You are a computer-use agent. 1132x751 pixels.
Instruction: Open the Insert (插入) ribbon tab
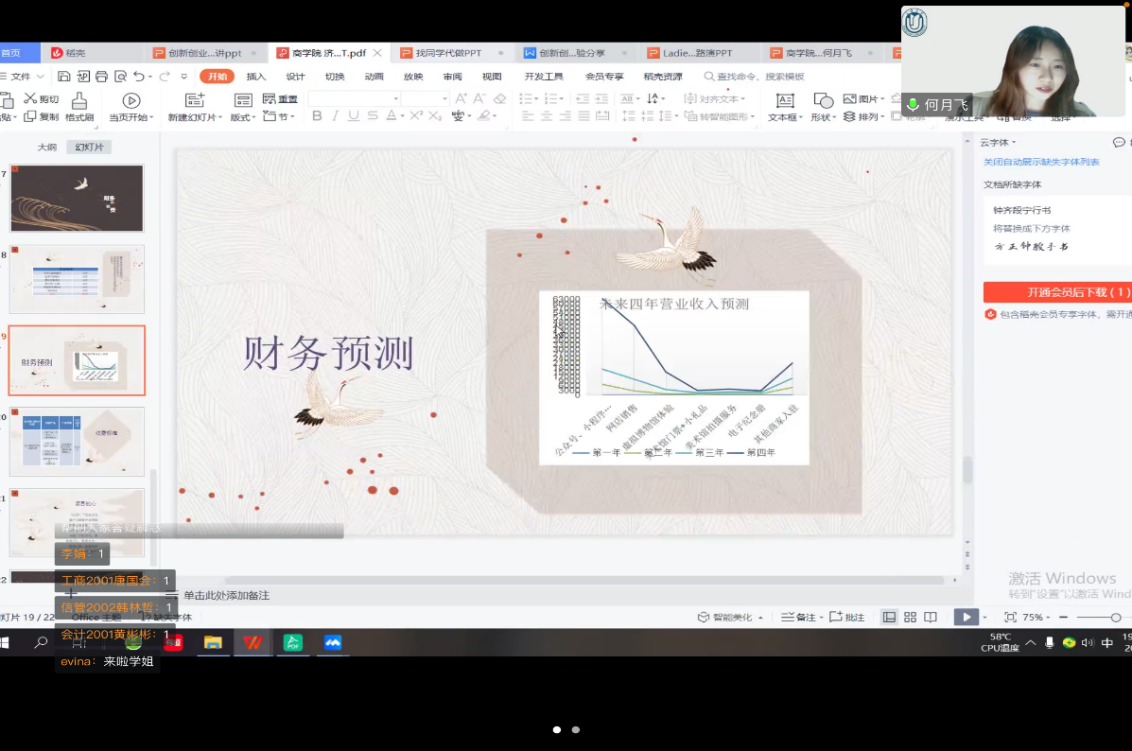256,77
